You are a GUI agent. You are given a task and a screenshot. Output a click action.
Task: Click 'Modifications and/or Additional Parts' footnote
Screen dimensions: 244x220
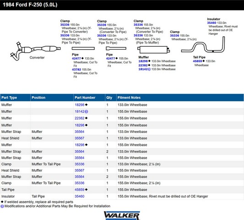(57, 206)
